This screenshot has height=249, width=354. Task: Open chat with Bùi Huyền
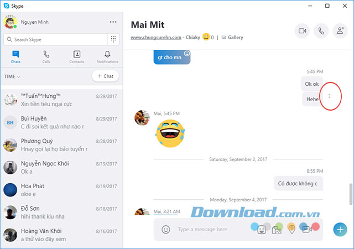tap(61, 122)
